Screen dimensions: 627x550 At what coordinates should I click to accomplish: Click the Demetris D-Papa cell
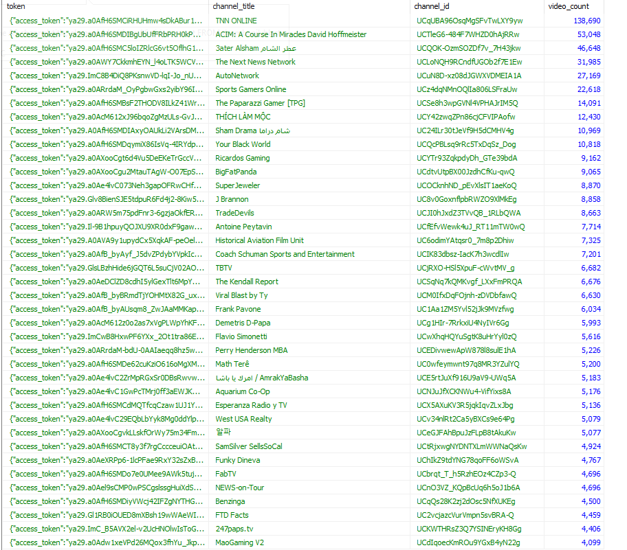(243, 323)
